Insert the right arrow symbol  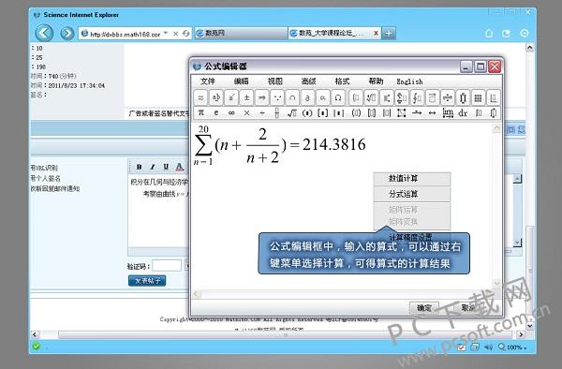click(417, 112)
